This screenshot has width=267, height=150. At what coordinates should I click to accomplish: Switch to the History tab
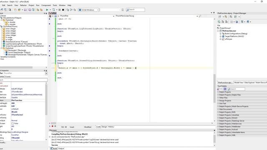[111, 127]
